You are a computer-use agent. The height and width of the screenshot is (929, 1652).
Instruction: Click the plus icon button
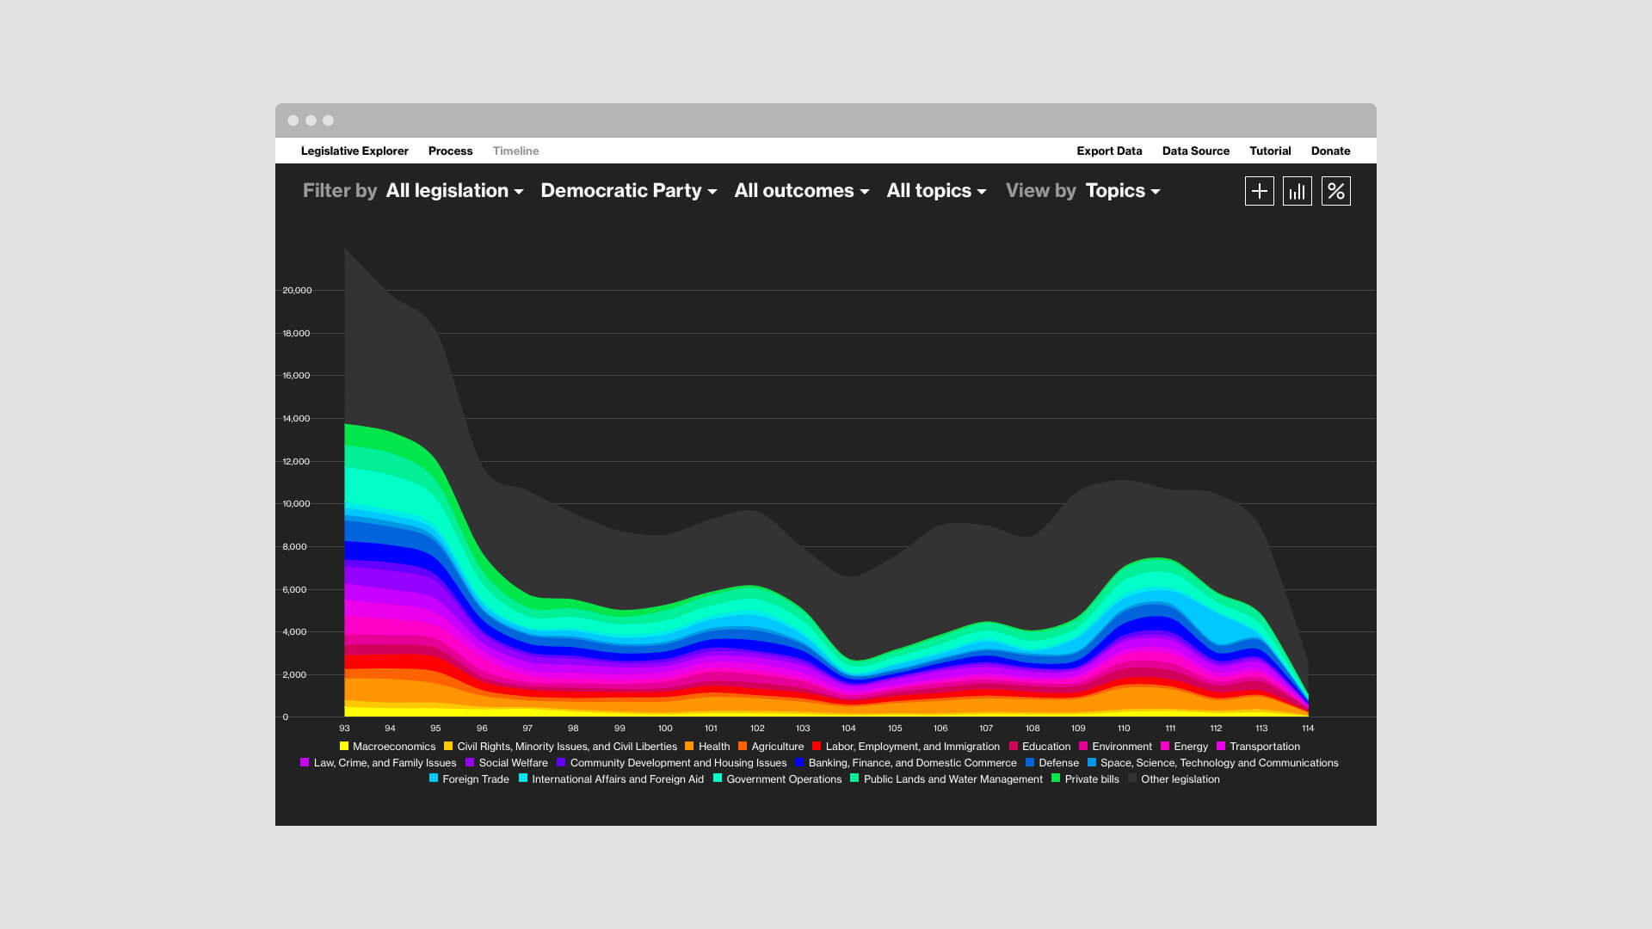[x=1259, y=191]
